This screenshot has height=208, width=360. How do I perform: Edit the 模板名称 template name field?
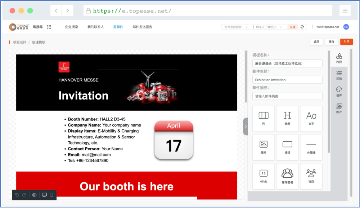click(287, 63)
